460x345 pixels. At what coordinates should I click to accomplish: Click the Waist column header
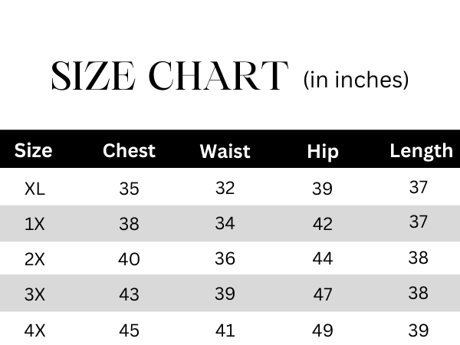[x=225, y=151]
